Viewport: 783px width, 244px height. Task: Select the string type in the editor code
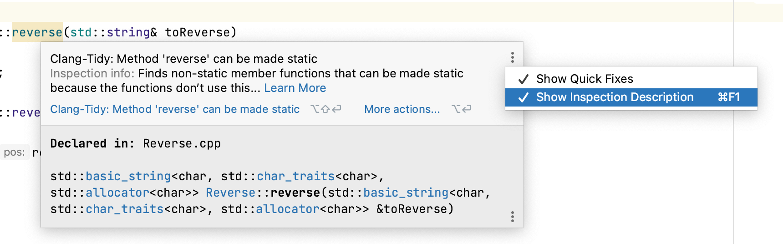pos(128,32)
